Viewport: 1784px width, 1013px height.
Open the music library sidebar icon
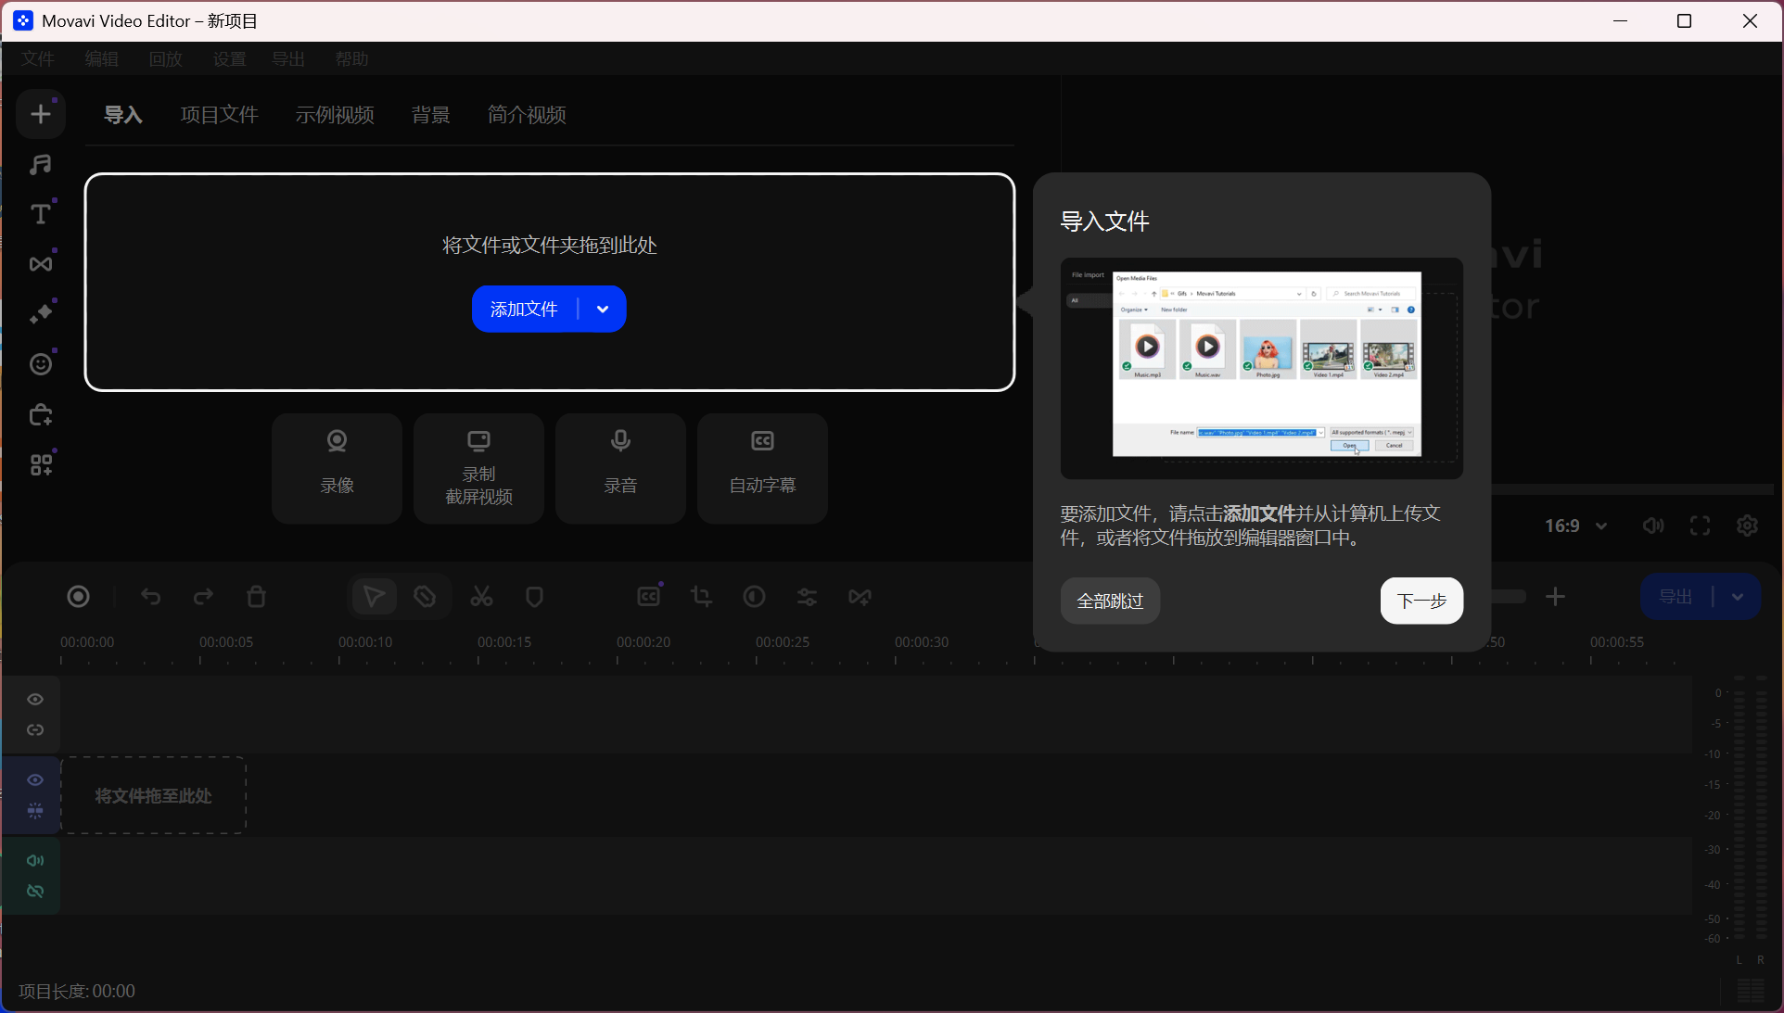coord(41,165)
